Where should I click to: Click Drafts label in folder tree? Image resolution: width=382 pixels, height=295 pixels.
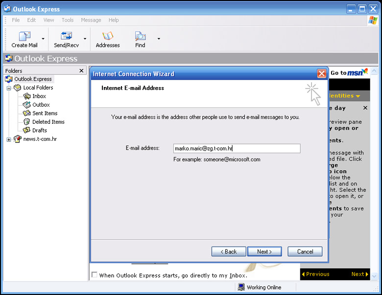(40, 130)
